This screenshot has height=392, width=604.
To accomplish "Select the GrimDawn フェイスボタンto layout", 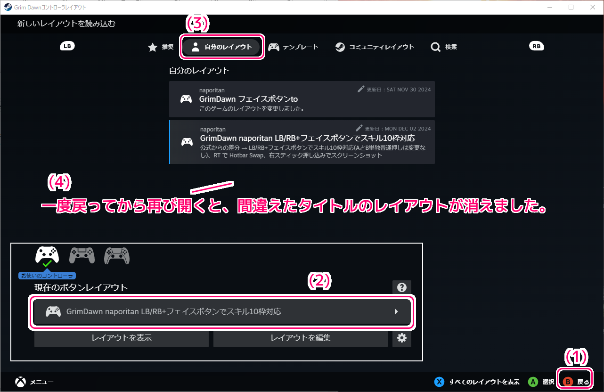I will (x=302, y=99).
